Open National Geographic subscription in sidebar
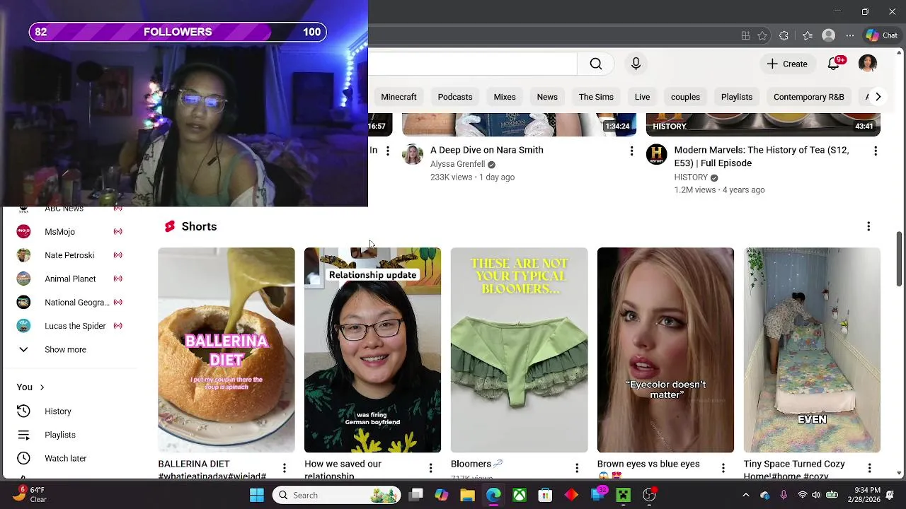The width and height of the screenshot is (906, 509). coord(69,303)
